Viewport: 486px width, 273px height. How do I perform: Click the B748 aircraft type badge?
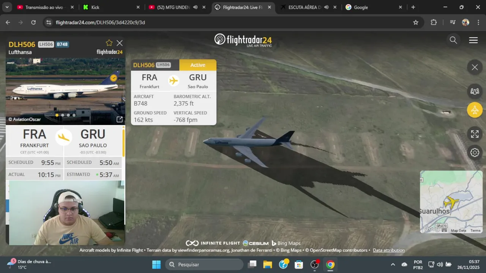tap(62, 44)
